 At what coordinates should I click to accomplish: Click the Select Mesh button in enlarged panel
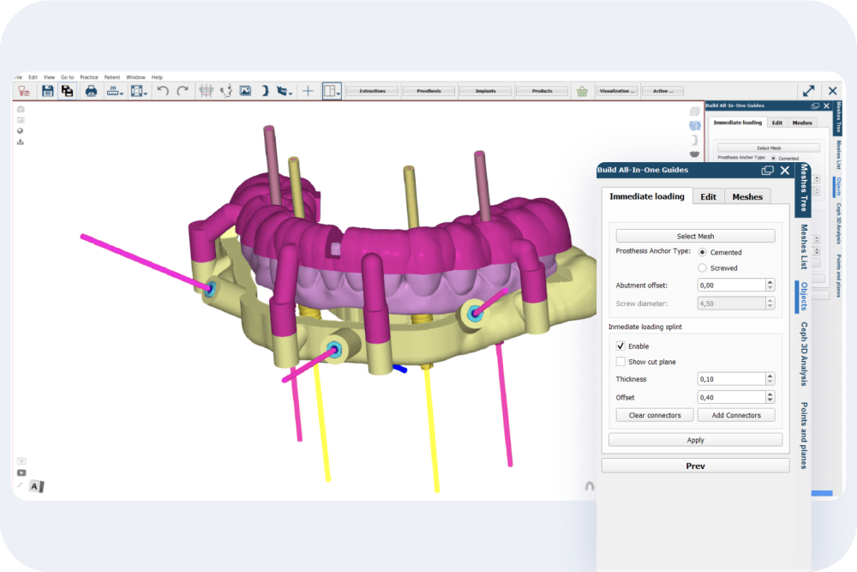point(695,236)
